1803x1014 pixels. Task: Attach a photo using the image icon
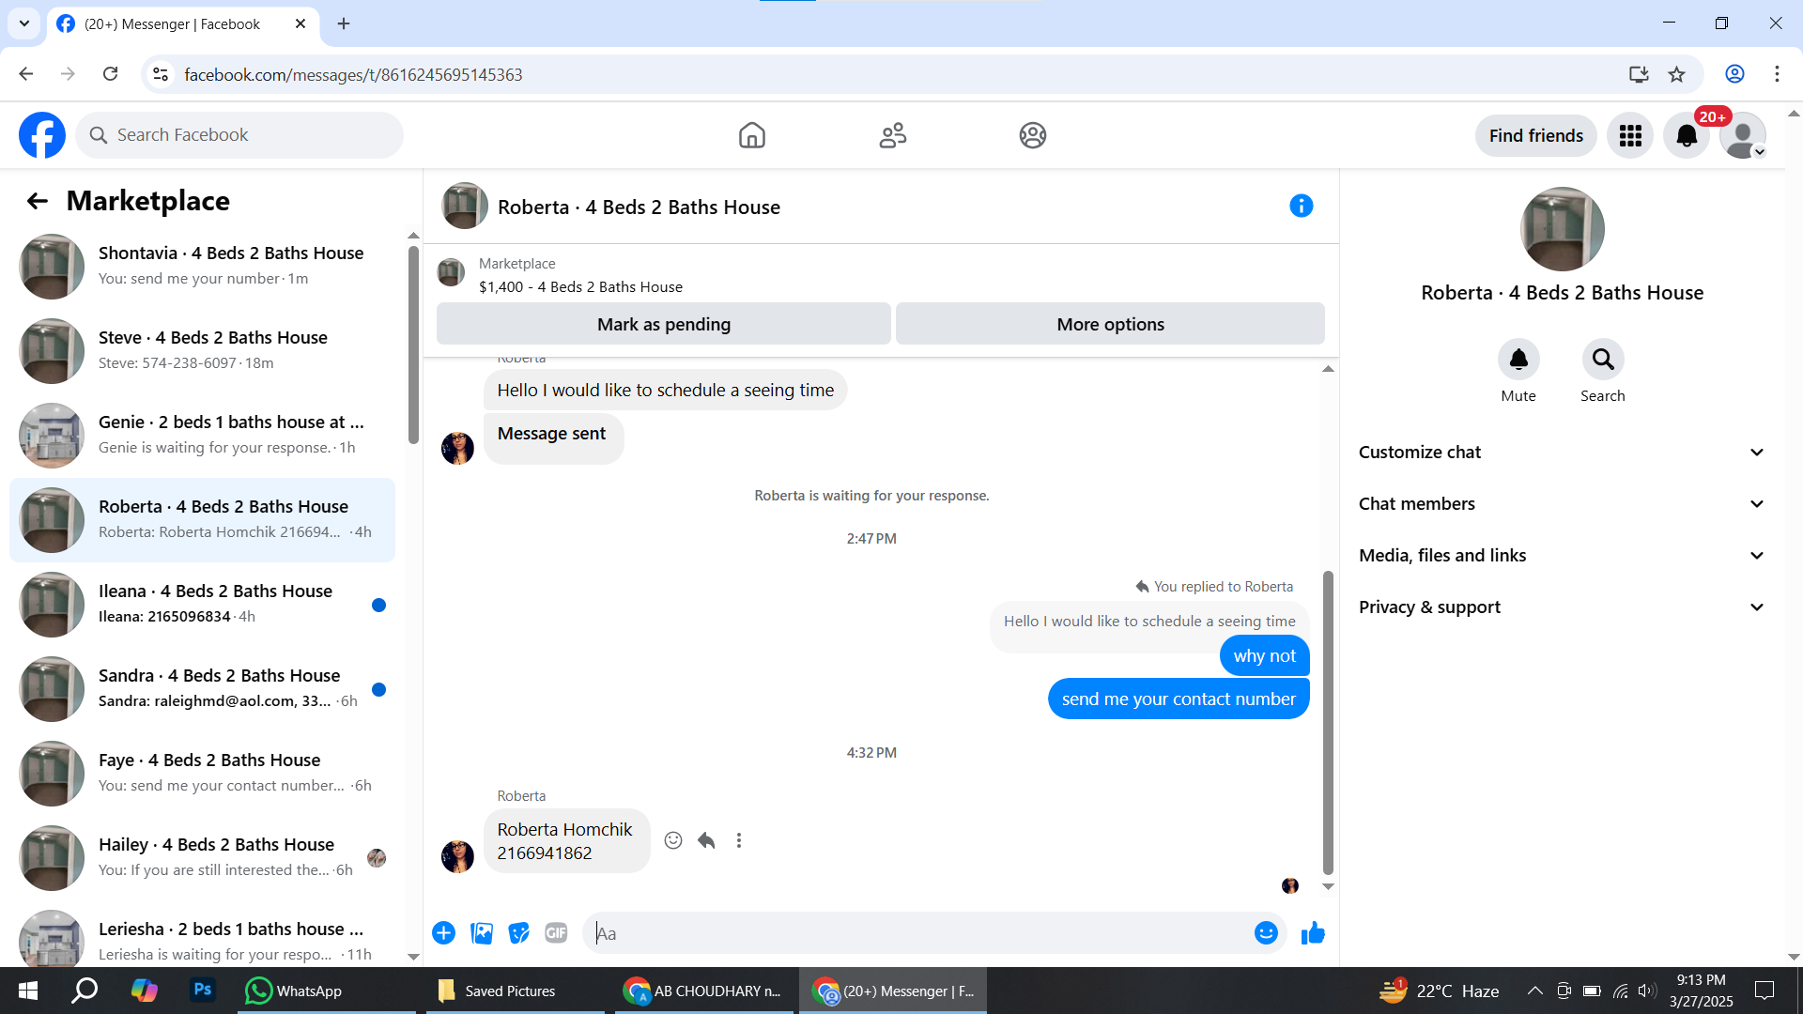pos(482,933)
